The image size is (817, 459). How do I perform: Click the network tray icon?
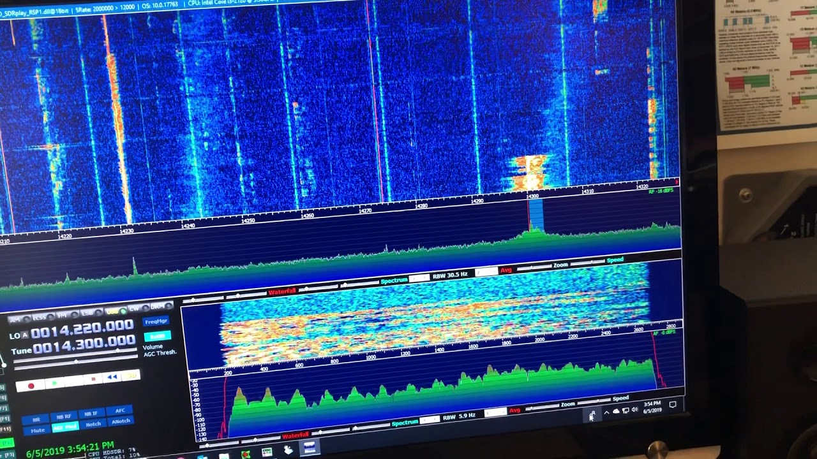click(626, 410)
